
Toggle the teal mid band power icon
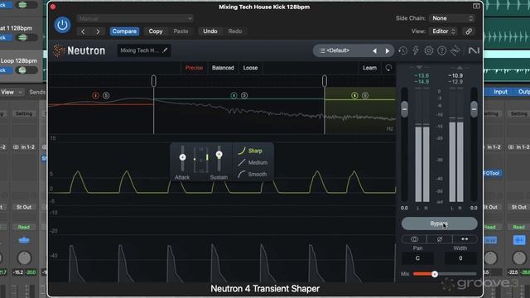tap(234, 96)
